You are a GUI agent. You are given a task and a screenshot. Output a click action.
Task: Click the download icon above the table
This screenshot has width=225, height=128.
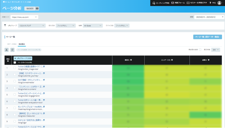click(7, 50)
